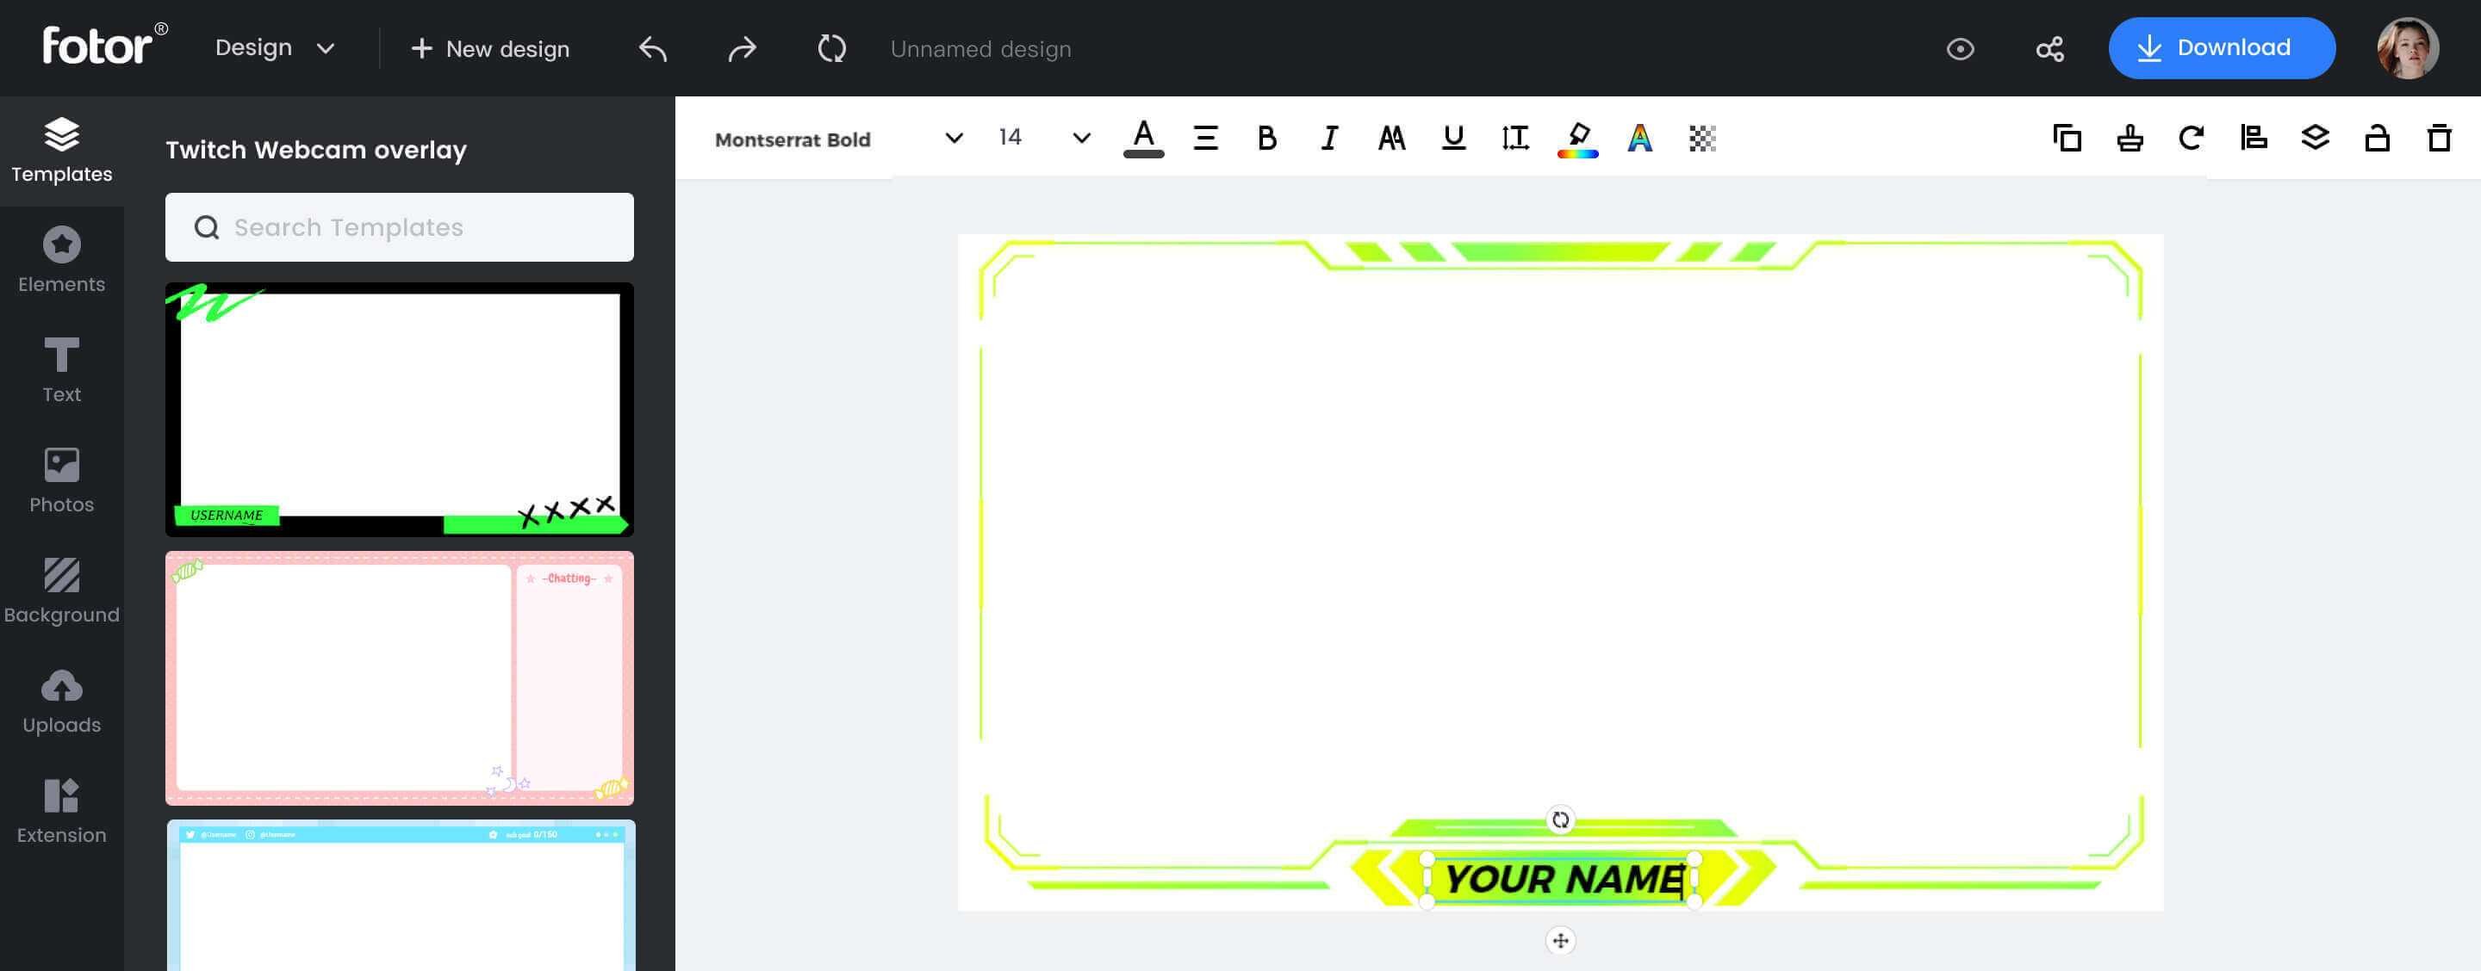Click the Download button
Screen dimensions: 2481x971
click(x=2222, y=47)
